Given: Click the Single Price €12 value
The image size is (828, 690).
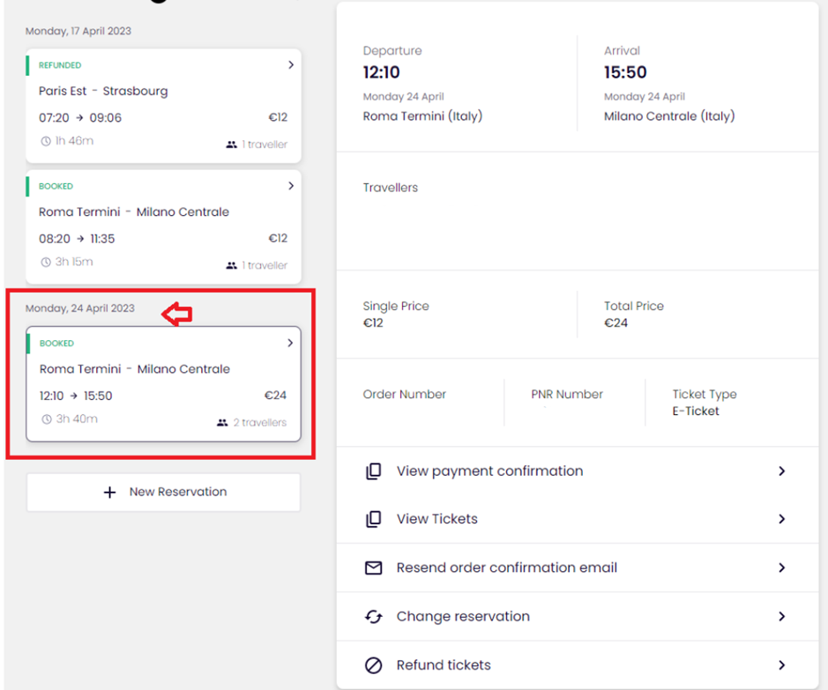Looking at the screenshot, I should click(x=373, y=323).
